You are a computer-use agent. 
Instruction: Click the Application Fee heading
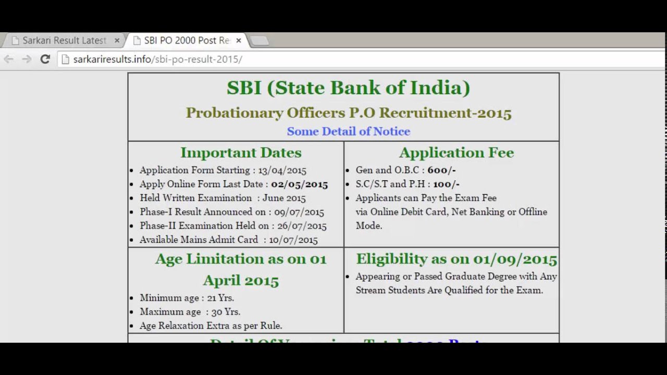point(456,153)
